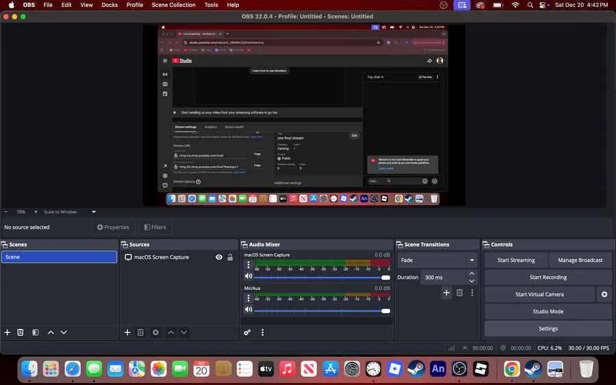The height and width of the screenshot is (385, 616).
Task: Open the Sources dock panel icon
Action: [125, 245]
